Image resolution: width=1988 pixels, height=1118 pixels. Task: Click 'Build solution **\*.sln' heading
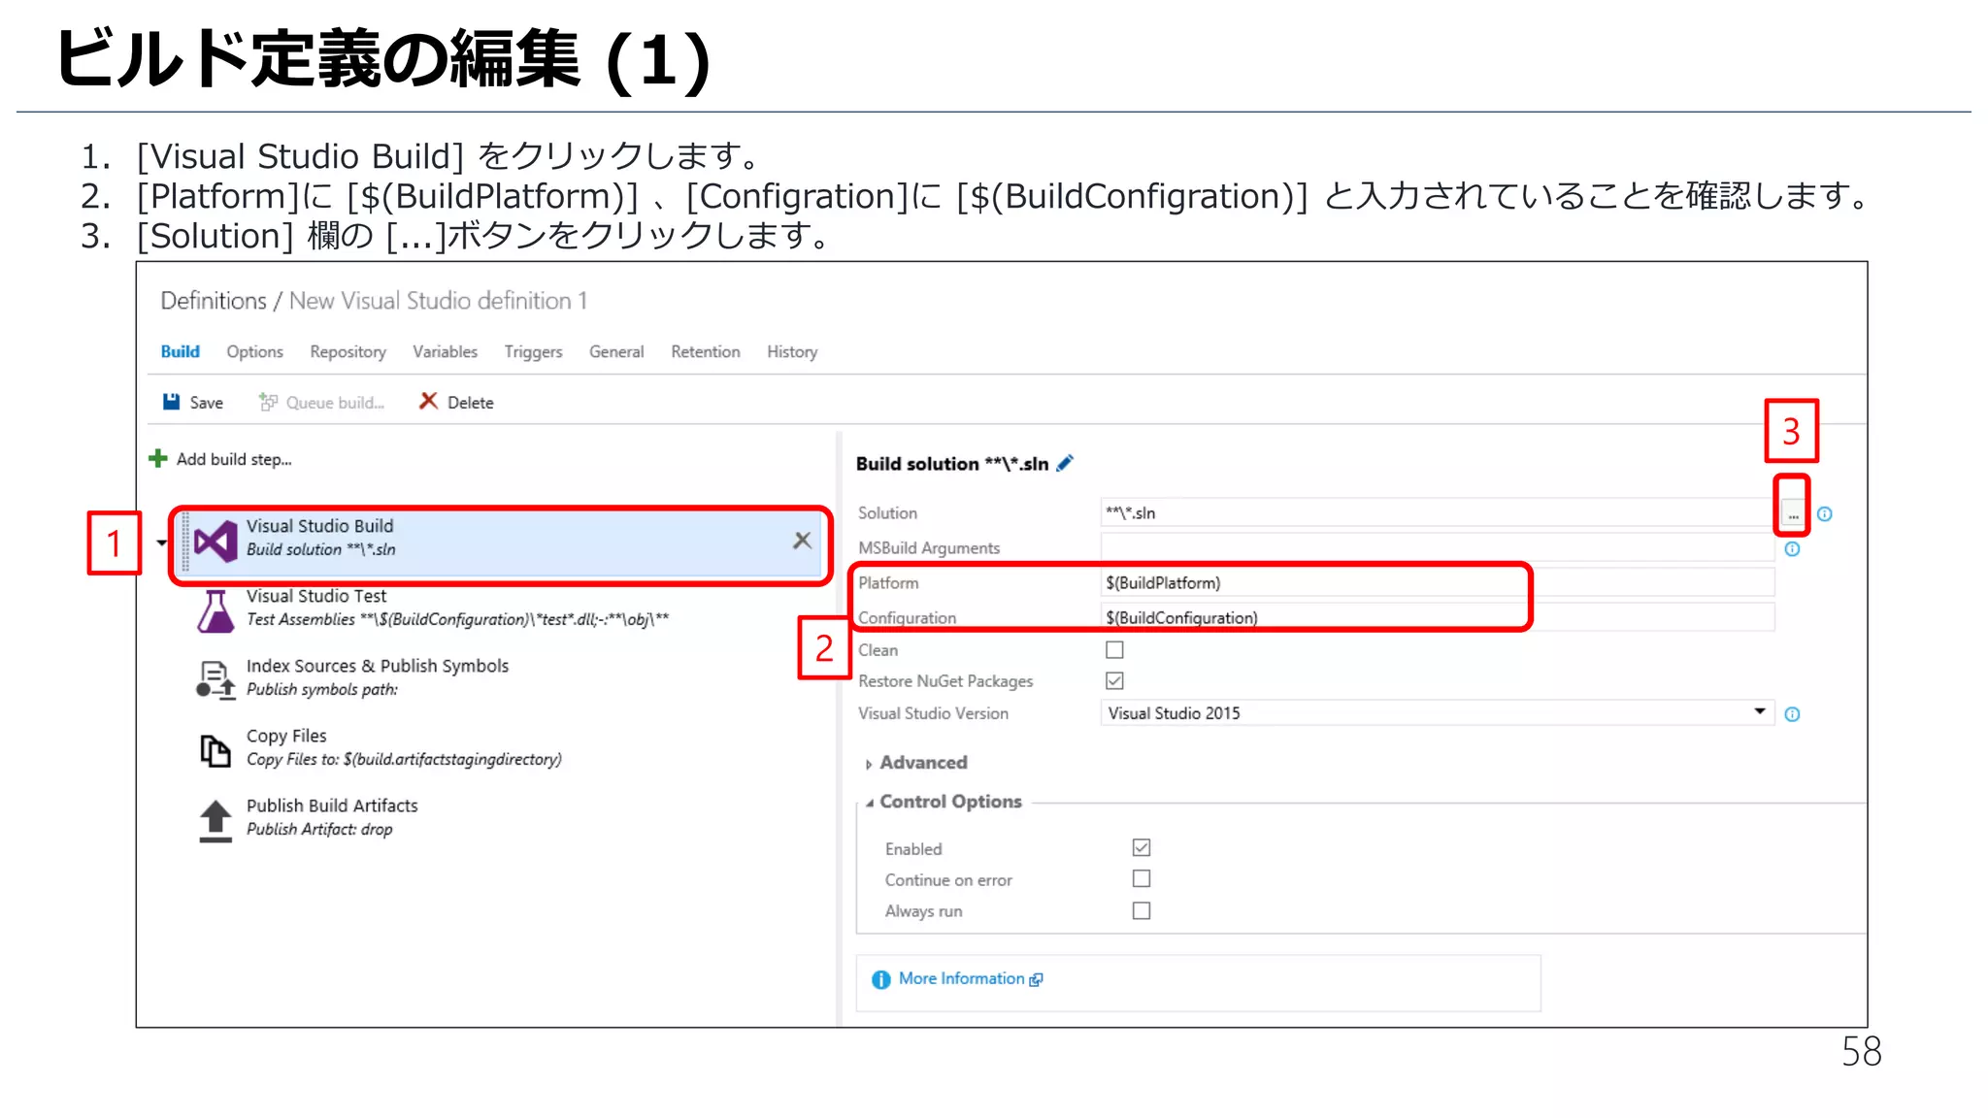(952, 464)
